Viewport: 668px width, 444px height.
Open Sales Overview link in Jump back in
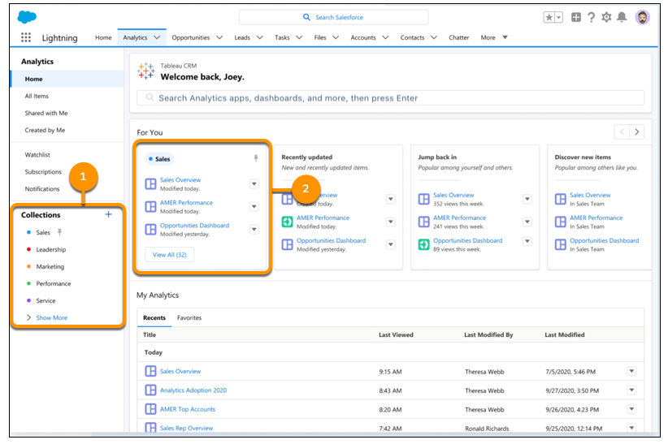click(453, 195)
